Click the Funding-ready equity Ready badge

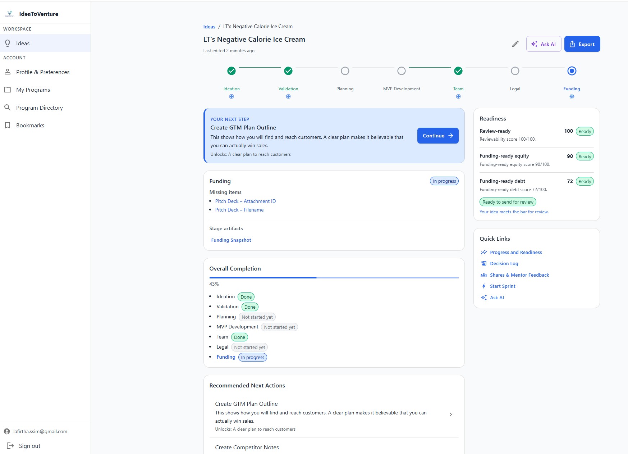click(585, 156)
